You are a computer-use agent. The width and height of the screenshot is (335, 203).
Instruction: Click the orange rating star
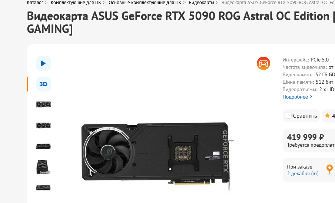click(x=327, y=116)
